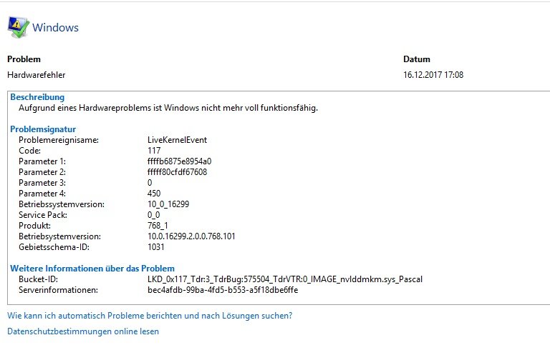Select the Bucket-ID label
The height and width of the screenshot is (345, 550).
[x=38, y=279]
